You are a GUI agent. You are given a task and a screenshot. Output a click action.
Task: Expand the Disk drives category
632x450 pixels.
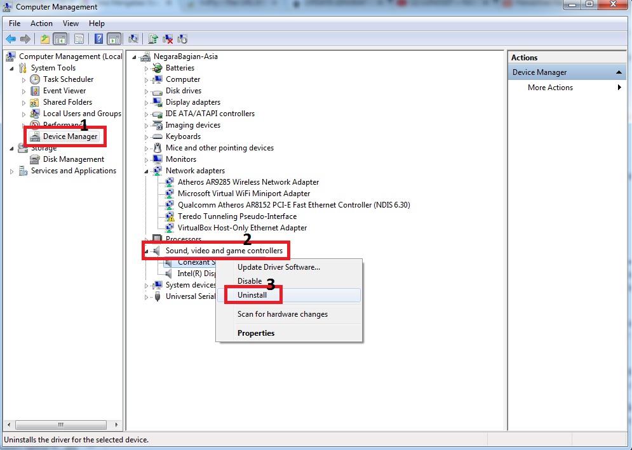point(145,91)
